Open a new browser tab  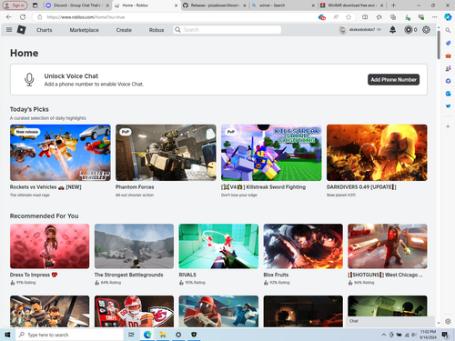coord(393,5)
